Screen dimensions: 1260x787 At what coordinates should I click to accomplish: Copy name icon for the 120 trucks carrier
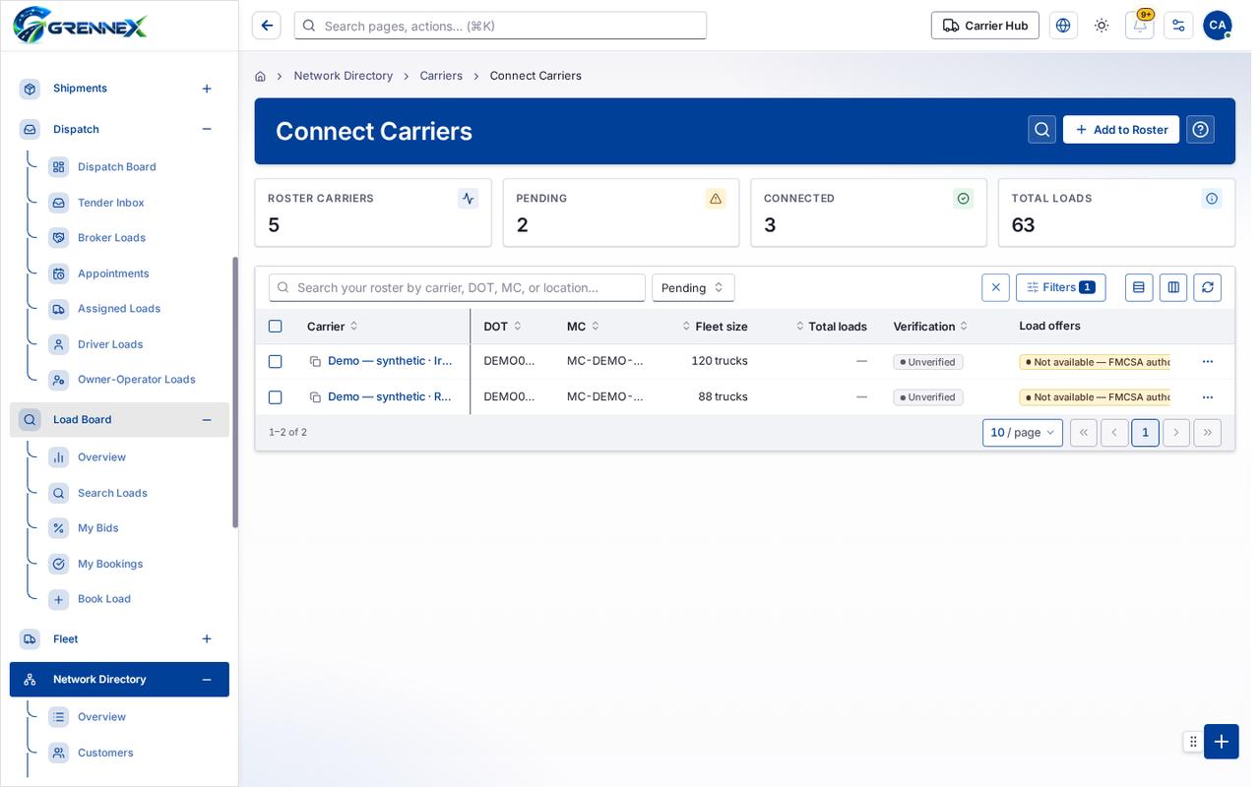click(315, 362)
